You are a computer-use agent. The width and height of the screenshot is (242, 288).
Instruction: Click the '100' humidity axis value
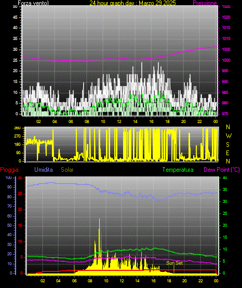(x=8, y=177)
